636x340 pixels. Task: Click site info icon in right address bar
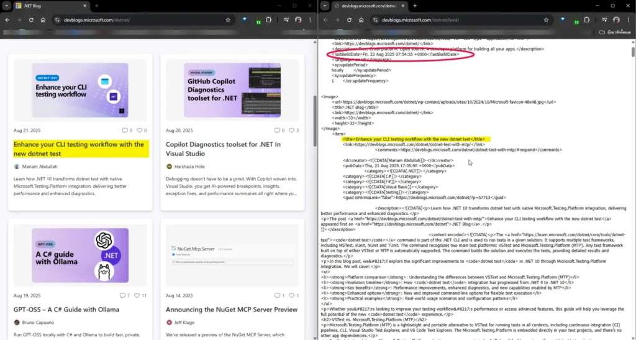376,20
